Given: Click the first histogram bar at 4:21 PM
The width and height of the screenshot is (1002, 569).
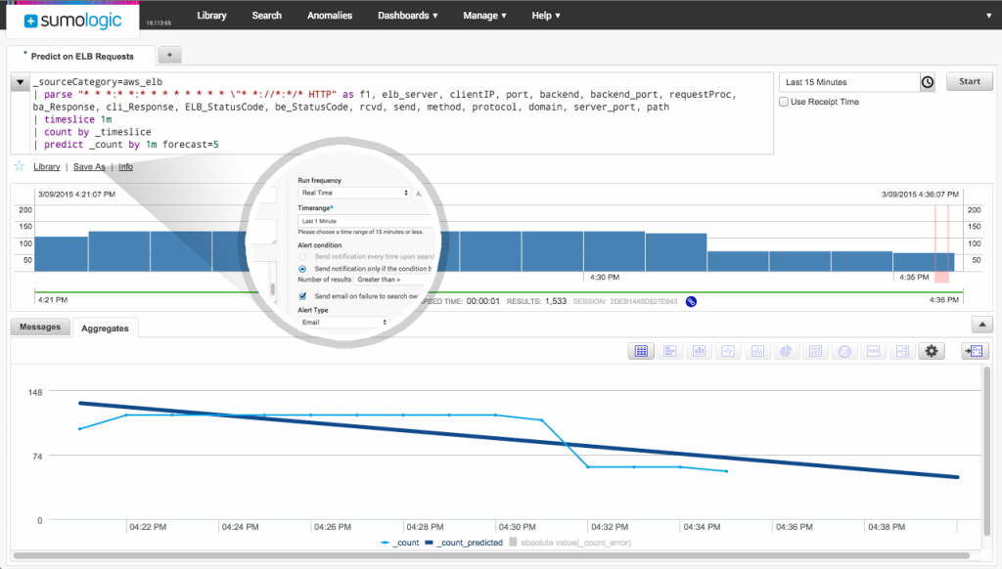Looking at the screenshot, I should (x=62, y=254).
